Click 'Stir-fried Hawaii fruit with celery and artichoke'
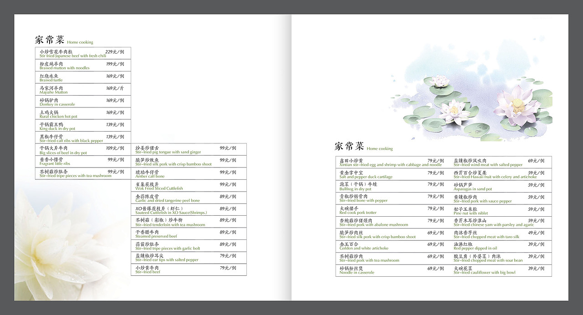The width and height of the screenshot is (583, 315). click(495, 177)
